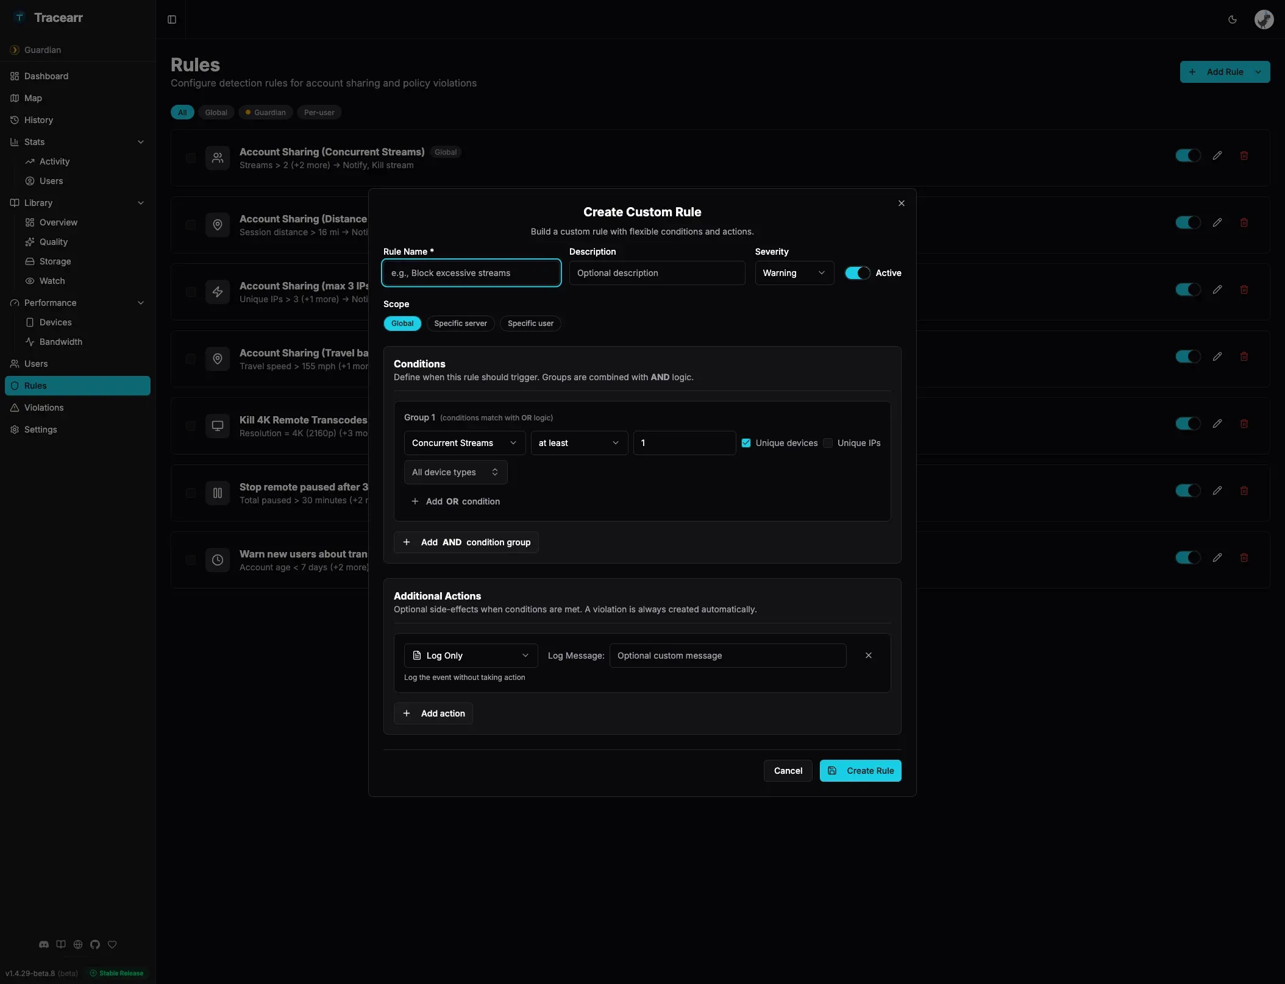
Task: Edit the Account Sharing (Travel) rule
Action: [x=1217, y=356]
